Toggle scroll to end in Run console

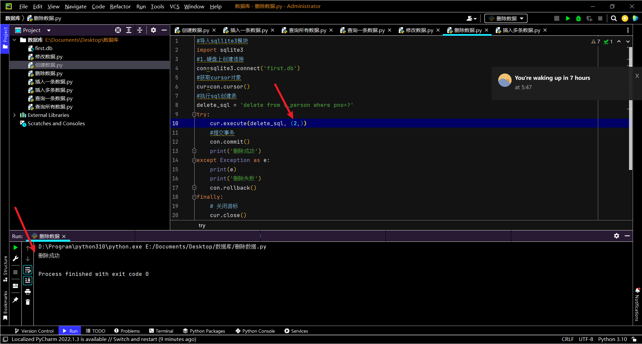tap(28, 280)
